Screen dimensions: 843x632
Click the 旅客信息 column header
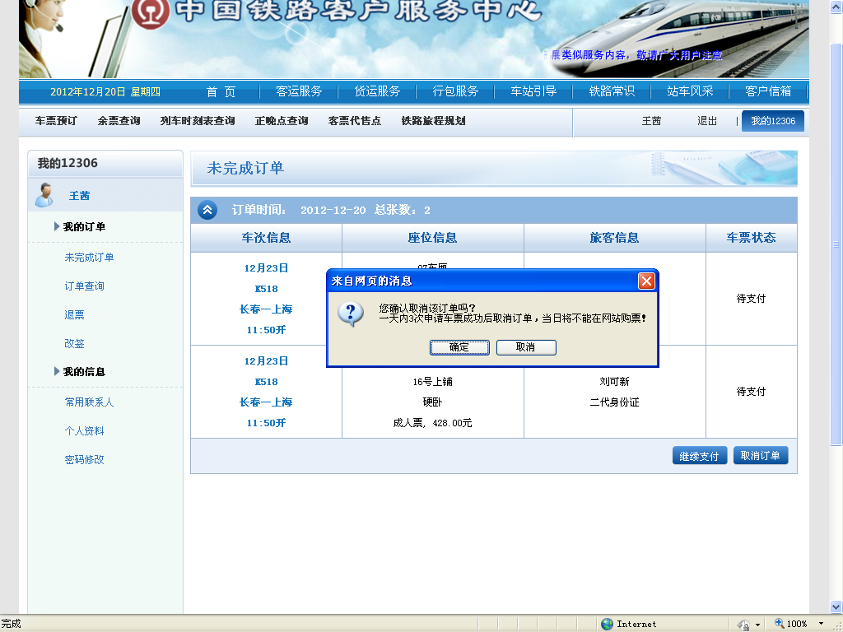point(614,238)
